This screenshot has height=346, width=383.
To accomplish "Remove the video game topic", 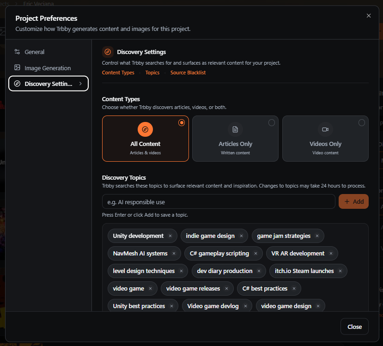I will click(x=151, y=289).
